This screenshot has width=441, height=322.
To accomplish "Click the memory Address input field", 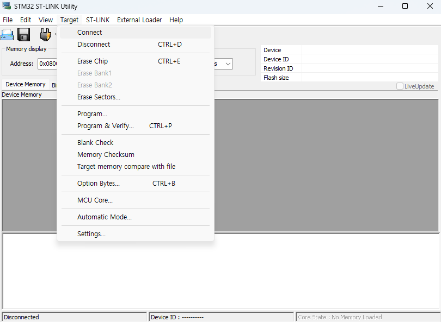I will pos(47,64).
